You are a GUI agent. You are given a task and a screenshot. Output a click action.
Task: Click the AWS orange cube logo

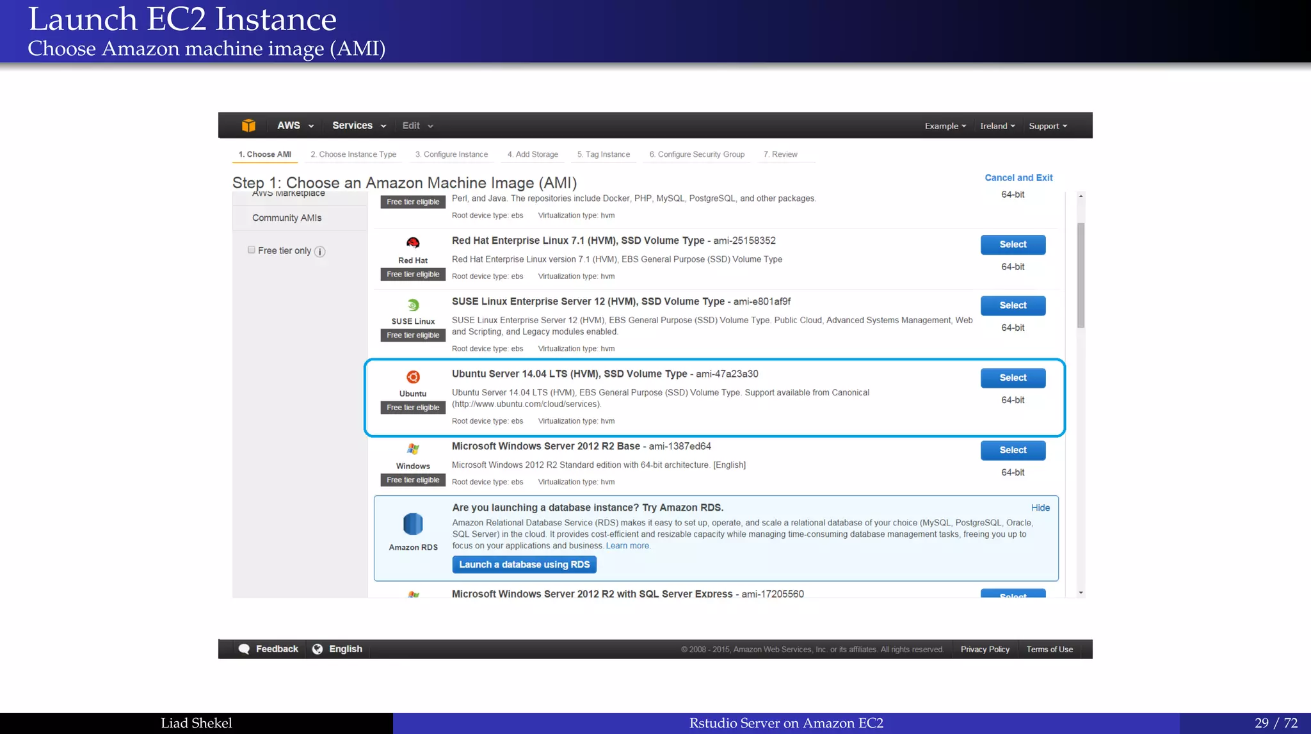[x=248, y=125]
